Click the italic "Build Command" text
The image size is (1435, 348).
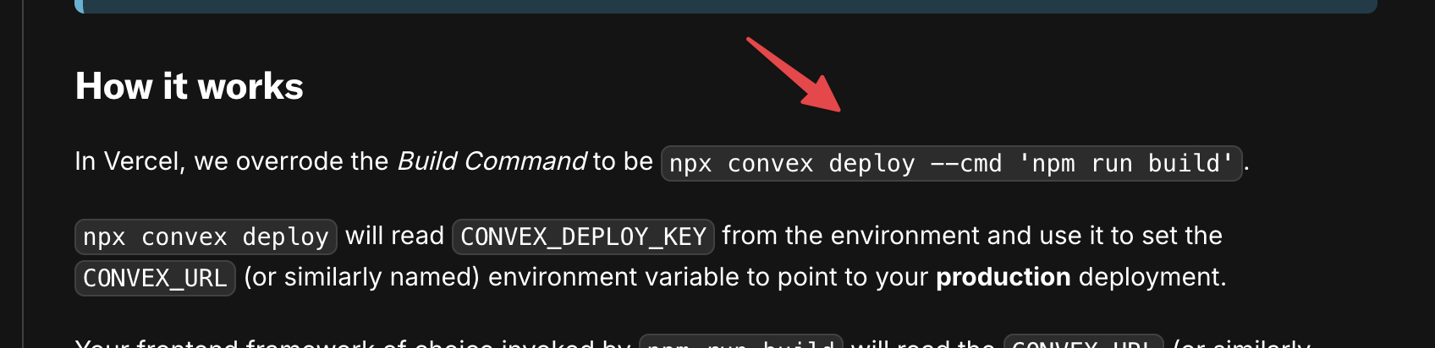click(492, 161)
